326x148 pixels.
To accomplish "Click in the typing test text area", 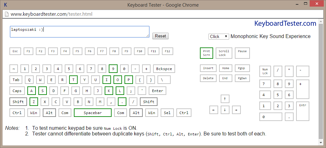I will pos(79,32).
